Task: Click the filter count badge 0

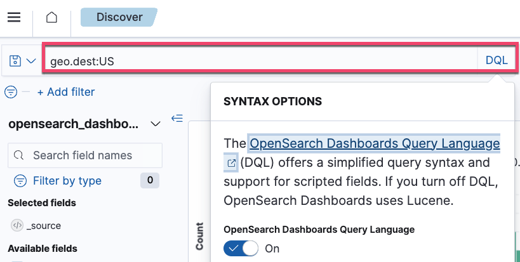Action: (150, 180)
